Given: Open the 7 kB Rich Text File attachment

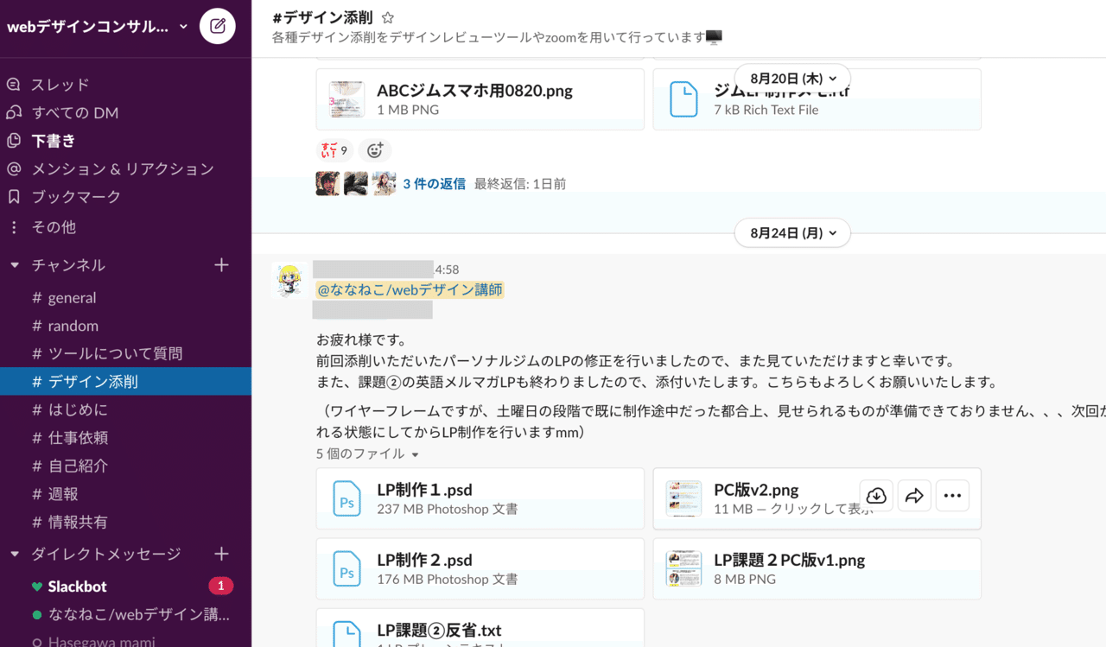Looking at the screenshot, I should tap(817, 99).
